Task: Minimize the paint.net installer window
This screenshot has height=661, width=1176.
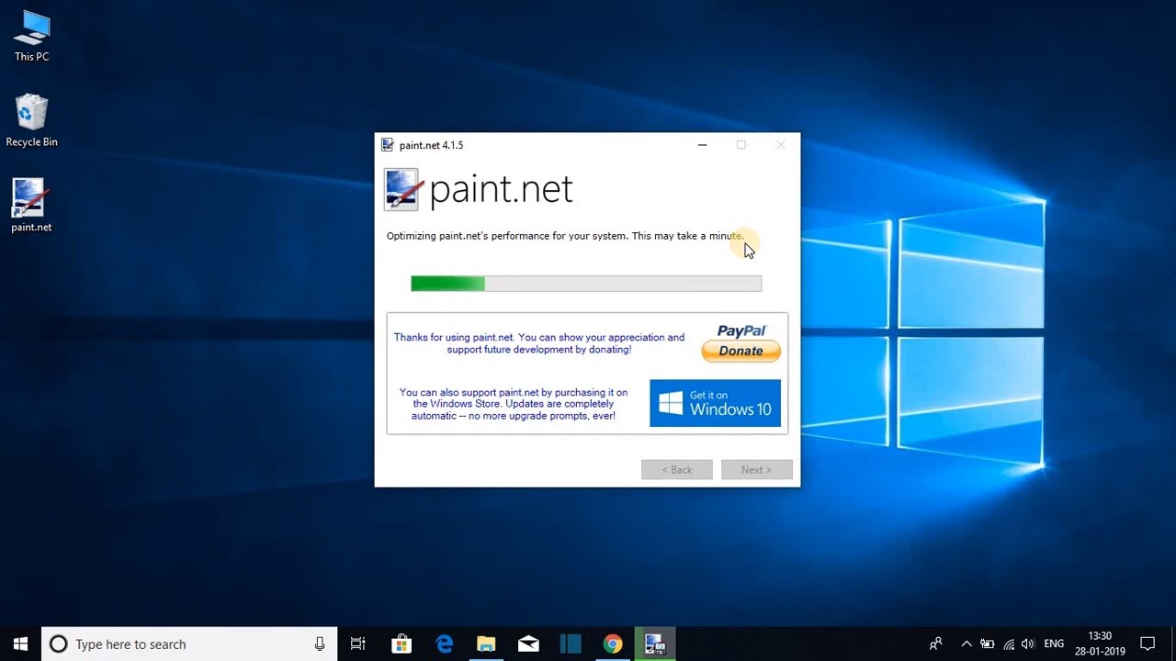Action: (x=703, y=145)
